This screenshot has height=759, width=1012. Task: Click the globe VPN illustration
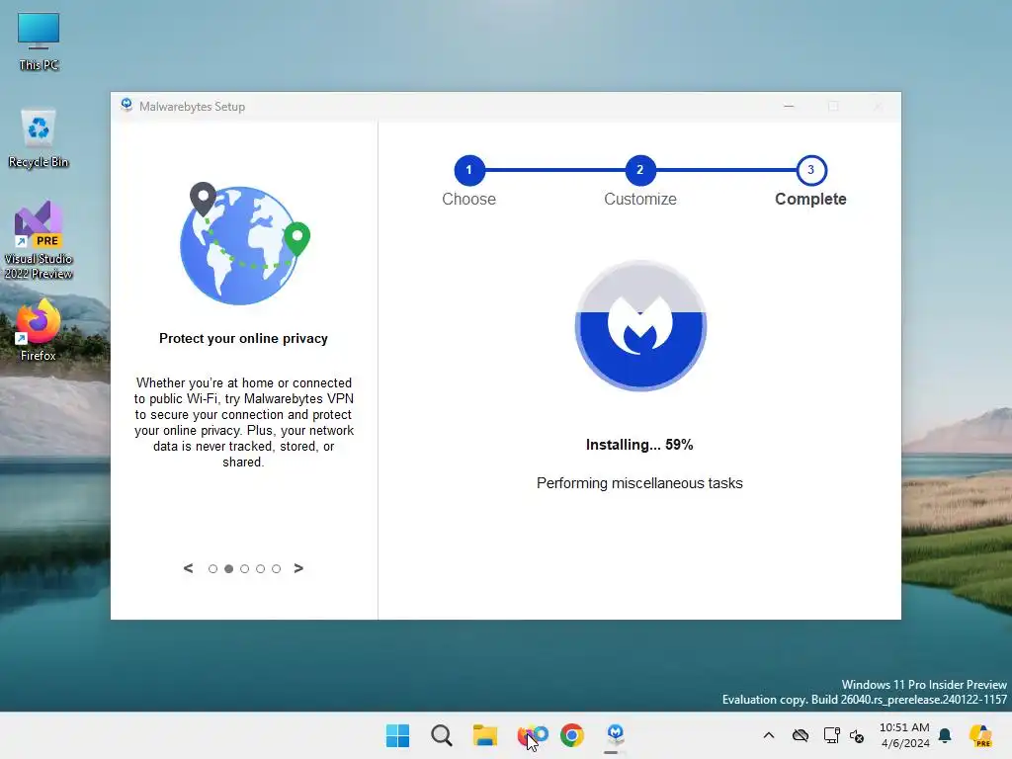point(244,244)
